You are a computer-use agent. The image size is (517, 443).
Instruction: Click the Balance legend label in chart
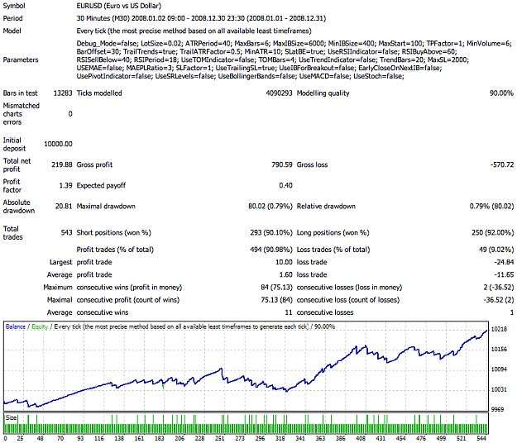click(16, 326)
